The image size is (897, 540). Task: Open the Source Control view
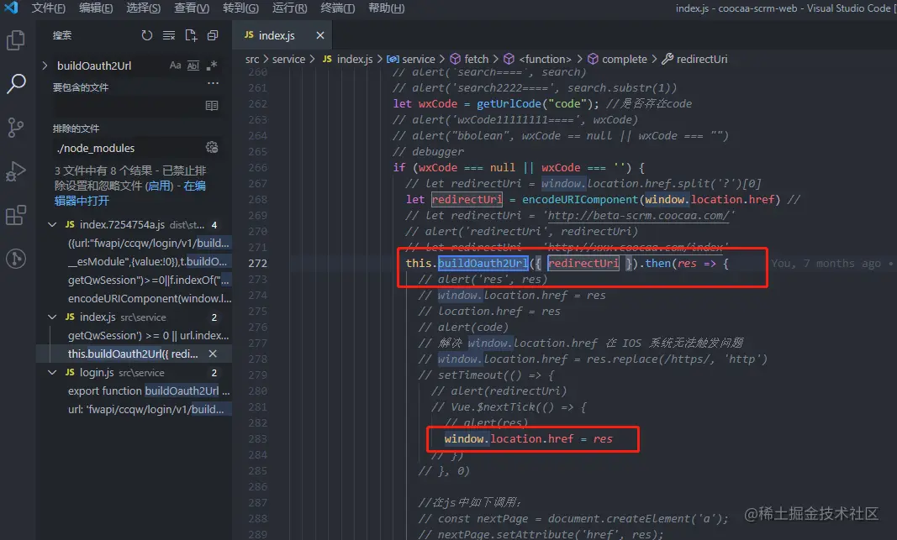[15, 128]
